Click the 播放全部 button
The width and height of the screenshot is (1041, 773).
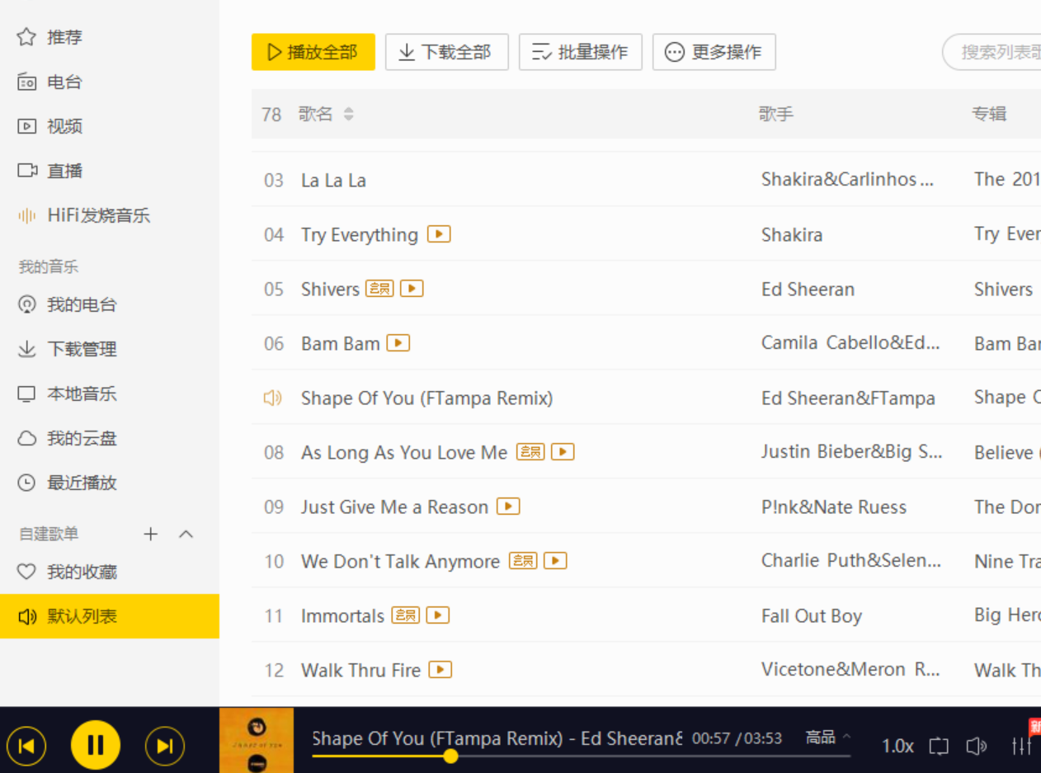(x=313, y=52)
